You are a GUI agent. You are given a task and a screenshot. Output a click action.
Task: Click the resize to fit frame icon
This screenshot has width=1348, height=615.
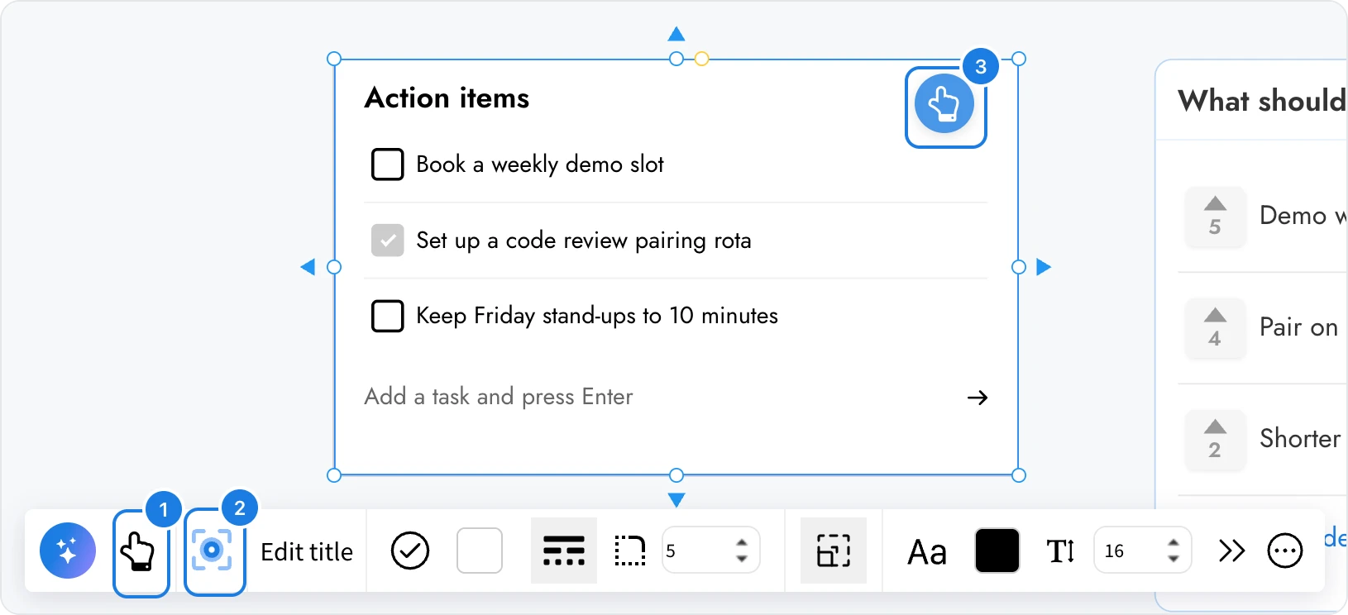coord(834,551)
